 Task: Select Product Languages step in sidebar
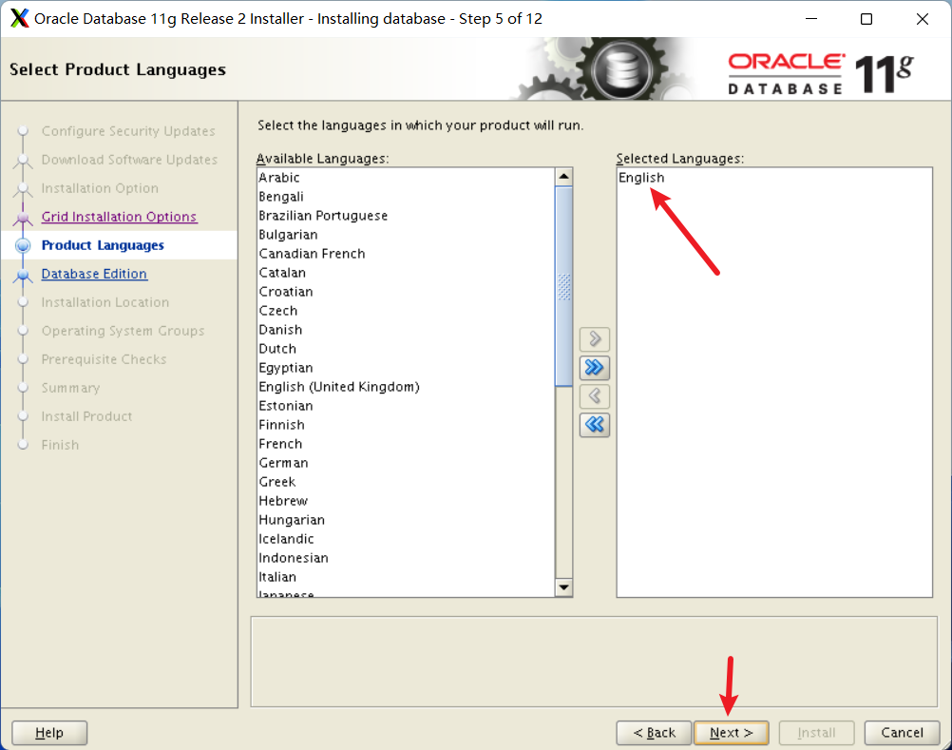click(103, 245)
